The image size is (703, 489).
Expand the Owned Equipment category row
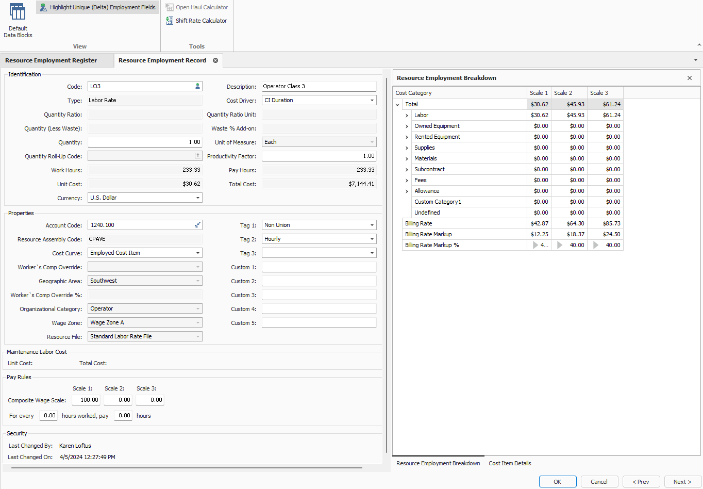point(407,126)
